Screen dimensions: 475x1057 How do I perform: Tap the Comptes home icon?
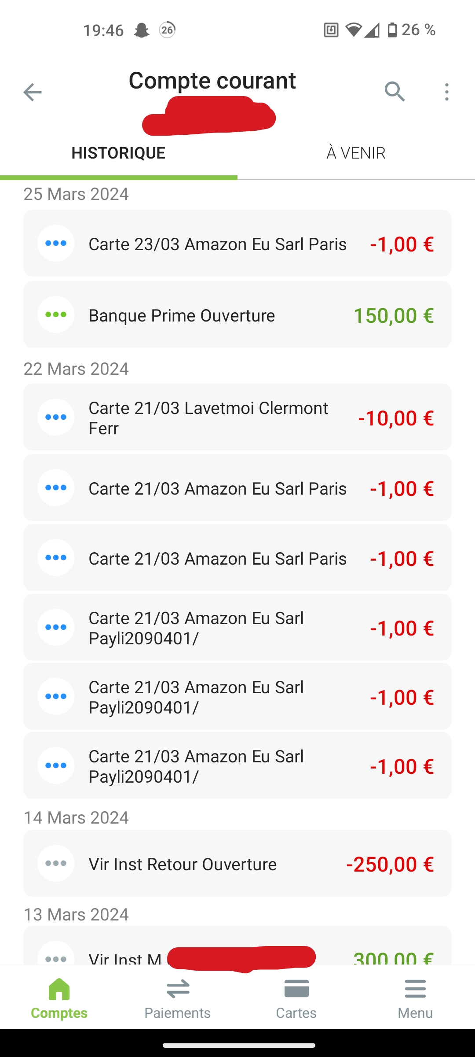click(x=59, y=989)
